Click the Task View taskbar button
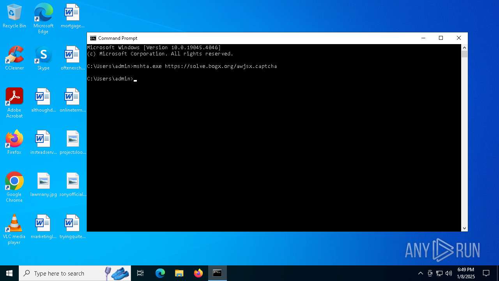 tap(140, 273)
